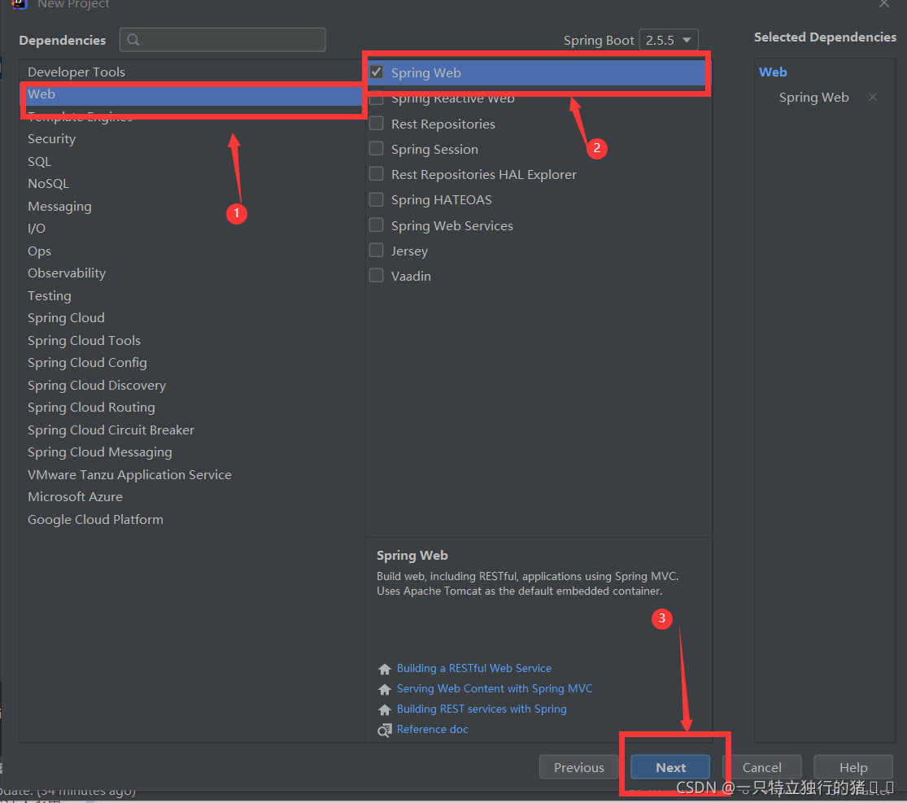The width and height of the screenshot is (907, 803).
Task: Cancel the New Project wizard
Action: (762, 768)
